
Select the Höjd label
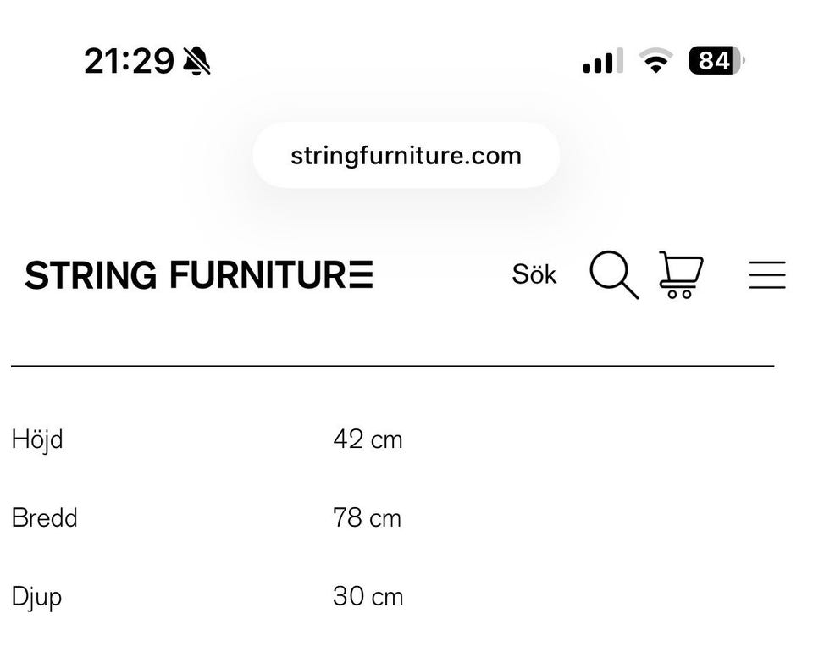pos(37,440)
